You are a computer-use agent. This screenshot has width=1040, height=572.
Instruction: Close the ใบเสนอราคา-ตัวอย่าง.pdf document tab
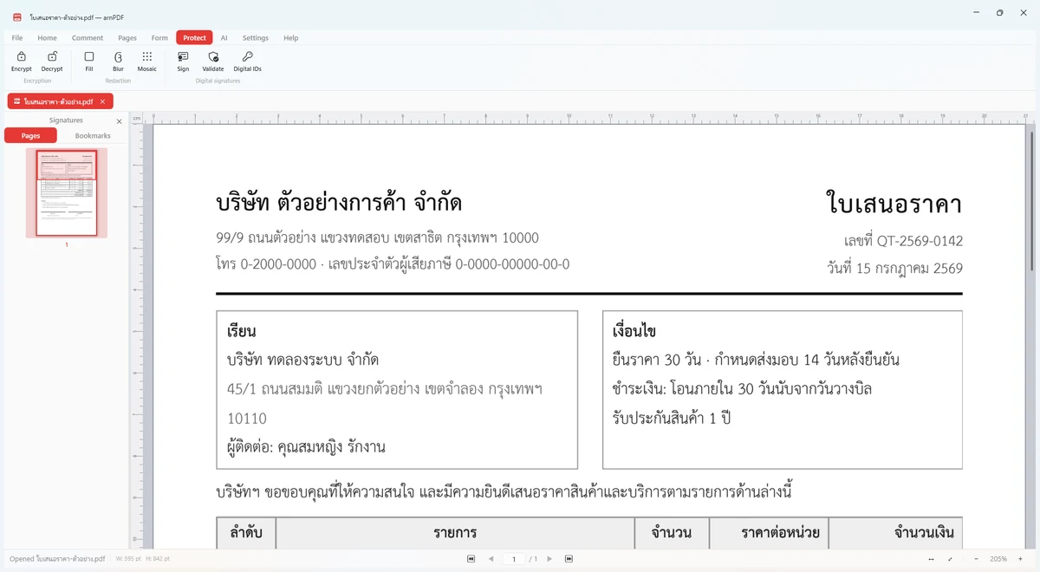102,101
